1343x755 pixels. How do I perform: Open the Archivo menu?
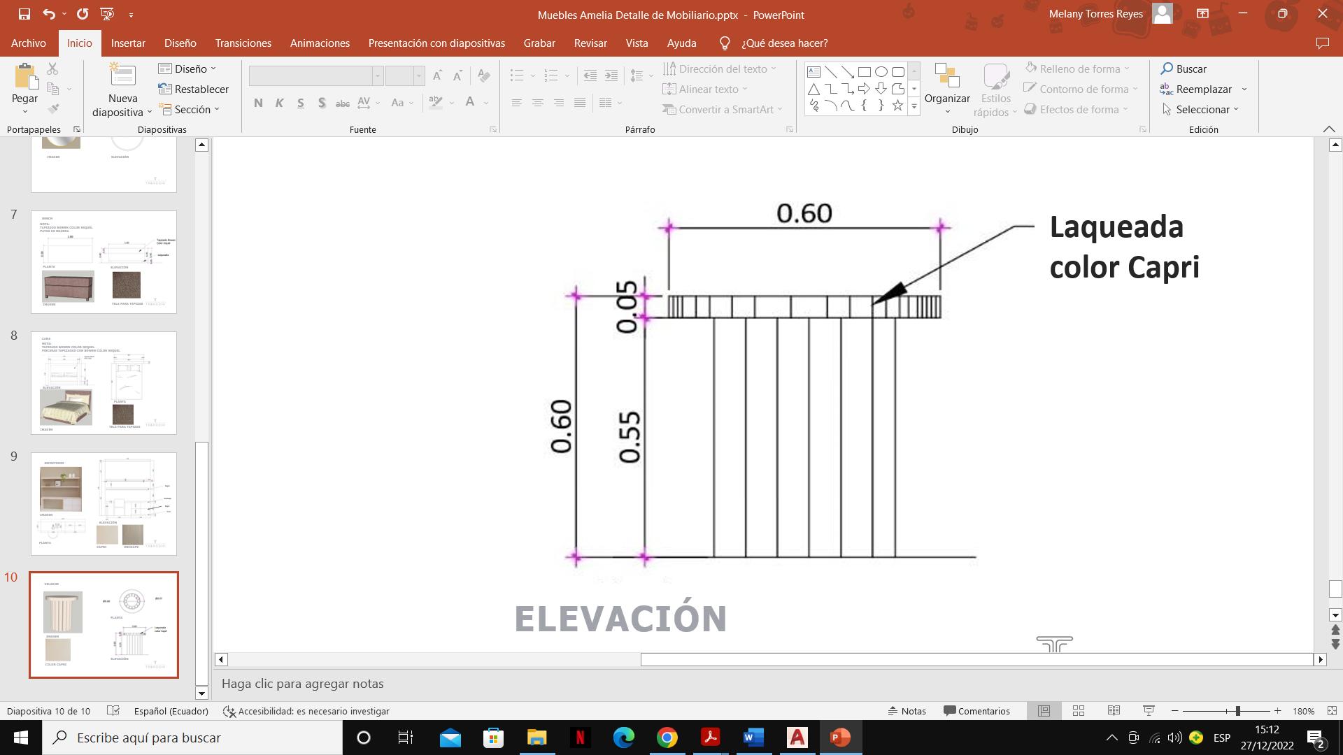[x=29, y=43]
